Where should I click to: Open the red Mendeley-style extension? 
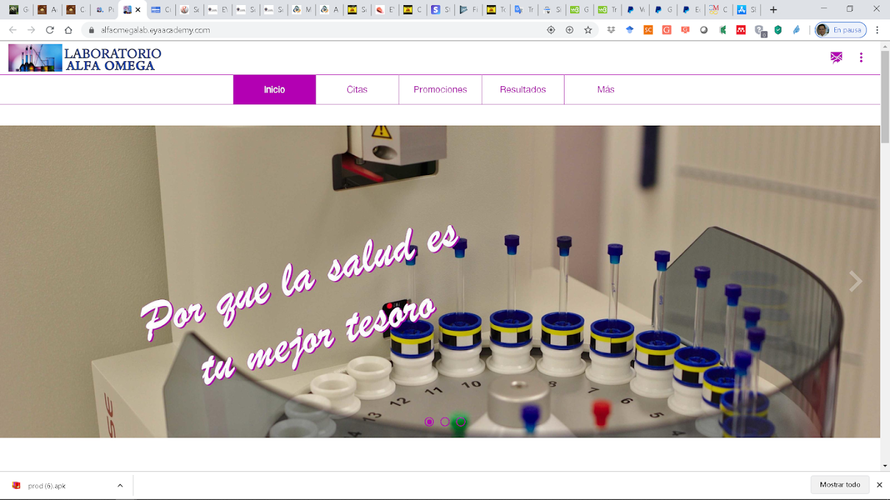741,30
